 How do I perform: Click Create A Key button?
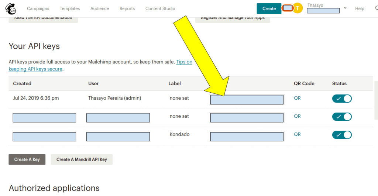coord(27,159)
